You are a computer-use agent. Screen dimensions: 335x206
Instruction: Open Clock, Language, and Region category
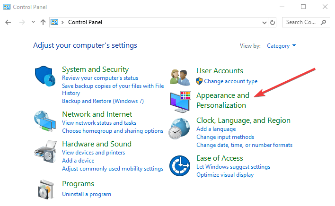(x=243, y=120)
